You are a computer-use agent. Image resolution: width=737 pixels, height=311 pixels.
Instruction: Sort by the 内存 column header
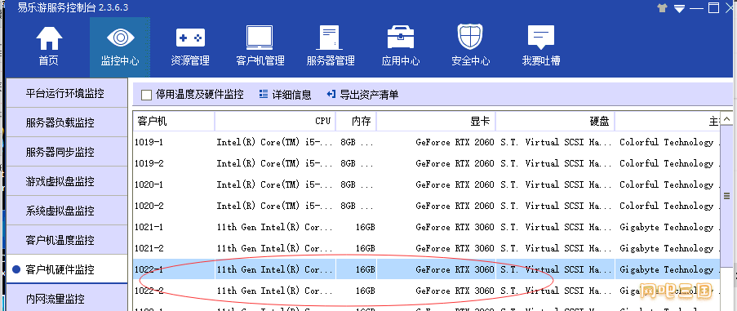point(357,121)
